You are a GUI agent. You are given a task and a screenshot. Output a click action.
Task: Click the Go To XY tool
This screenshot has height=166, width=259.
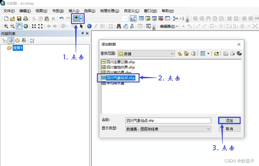click(x=132, y=26)
